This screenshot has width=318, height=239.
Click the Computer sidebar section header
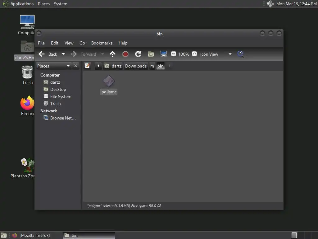tap(50, 75)
